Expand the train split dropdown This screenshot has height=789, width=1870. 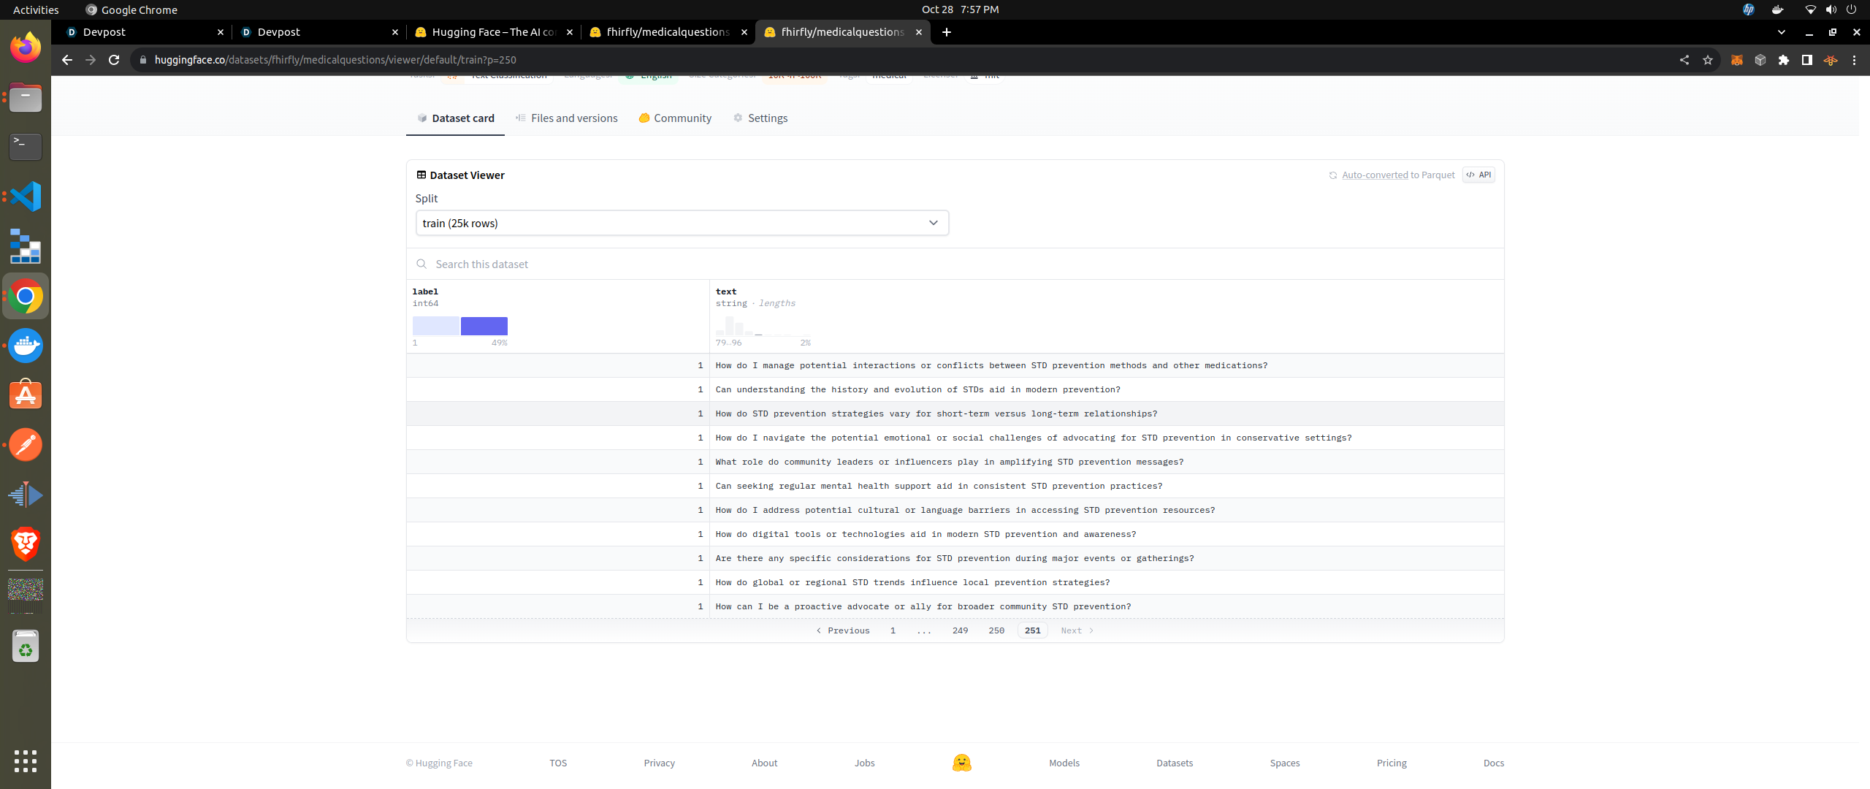pos(682,224)
